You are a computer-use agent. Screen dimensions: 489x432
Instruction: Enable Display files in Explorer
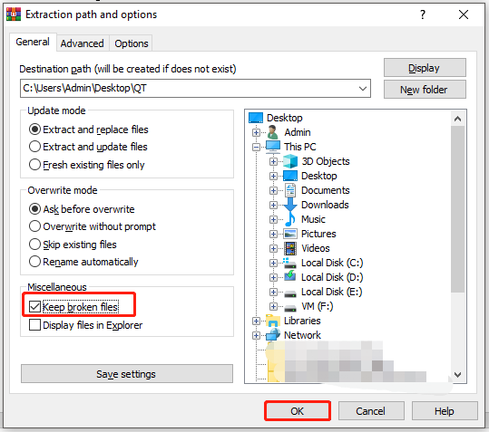(34, 325)
